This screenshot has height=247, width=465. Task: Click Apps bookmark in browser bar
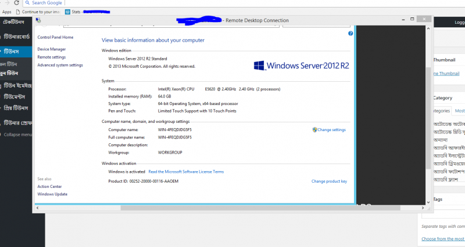click(6, 12)
